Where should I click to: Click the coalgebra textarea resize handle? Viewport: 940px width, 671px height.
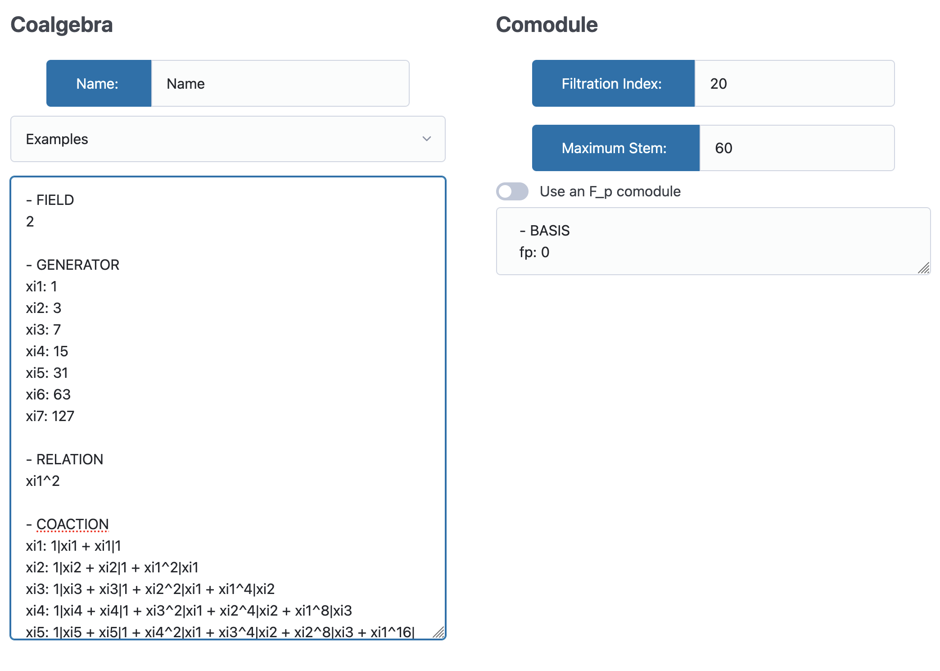pyautogui.click(x=438, y=632)
